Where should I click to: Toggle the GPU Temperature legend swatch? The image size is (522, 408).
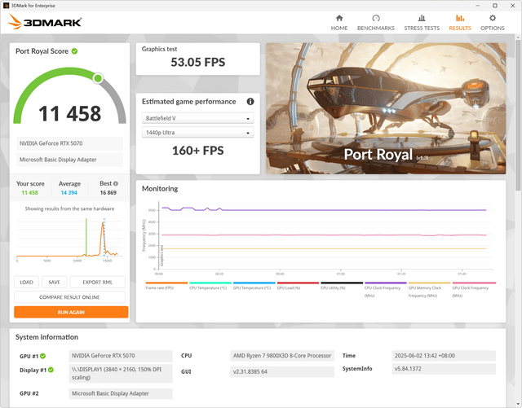pos(254,283)
